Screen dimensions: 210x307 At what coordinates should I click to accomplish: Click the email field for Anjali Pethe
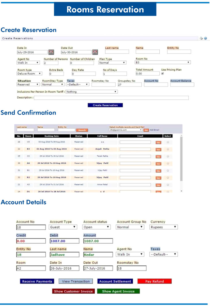(x=135, y=149)
